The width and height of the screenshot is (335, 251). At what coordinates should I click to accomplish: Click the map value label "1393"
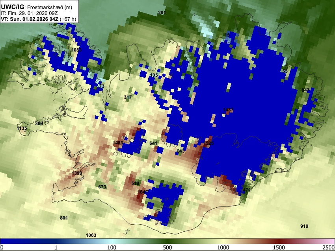coord(77,173)
